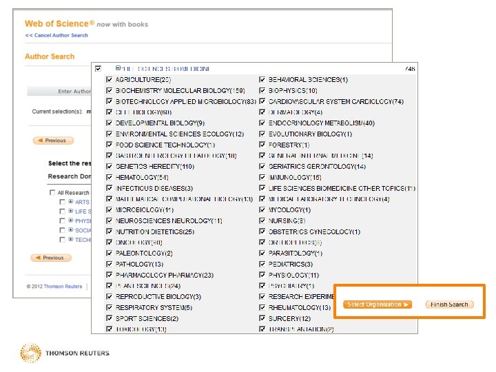Uncheck the PEDIATRICS checkbox

pos(262,264)
